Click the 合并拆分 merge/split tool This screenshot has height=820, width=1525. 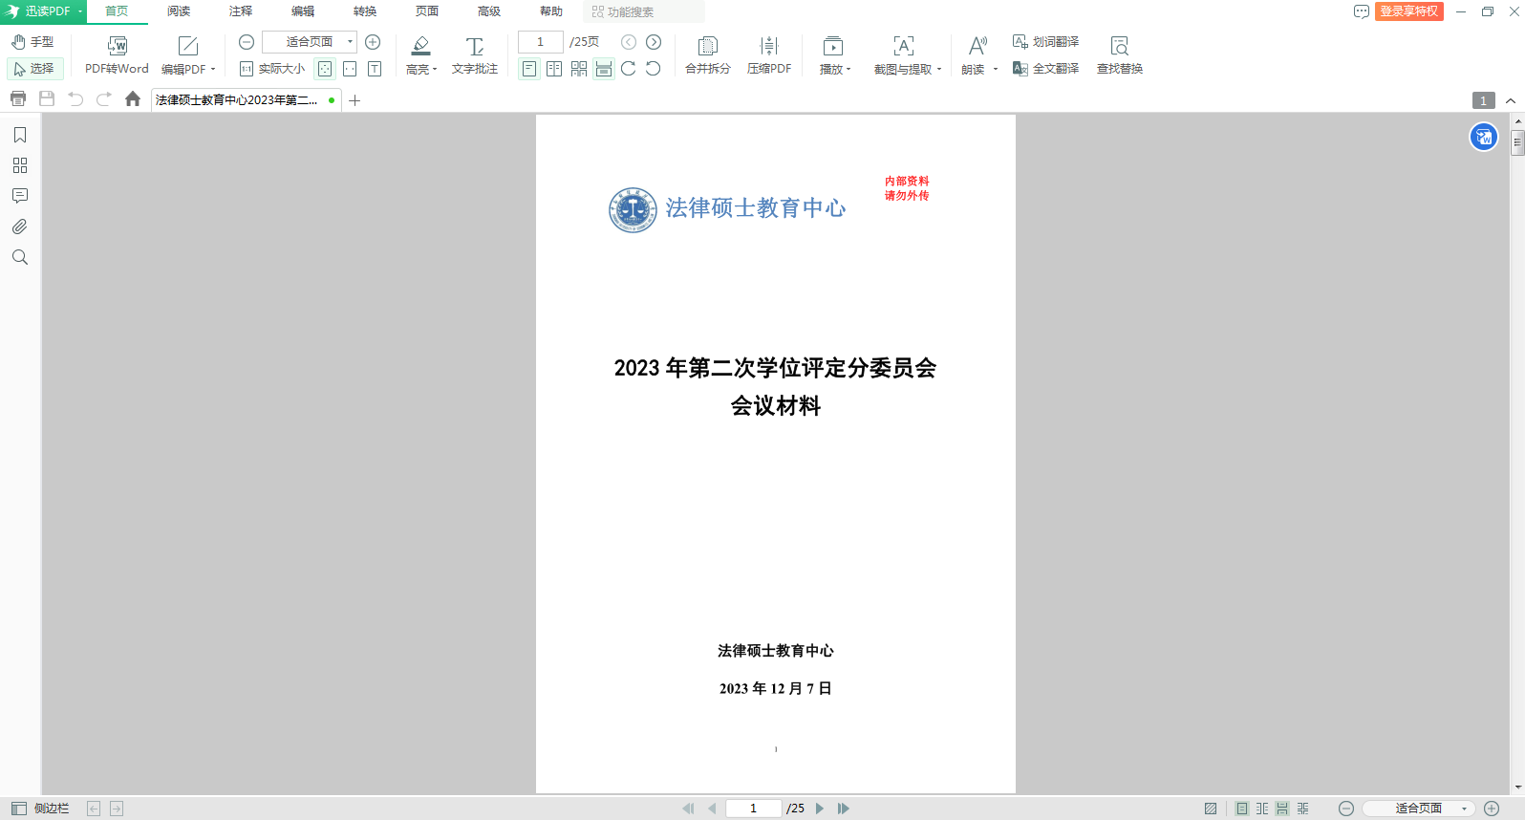pos(707,54)
